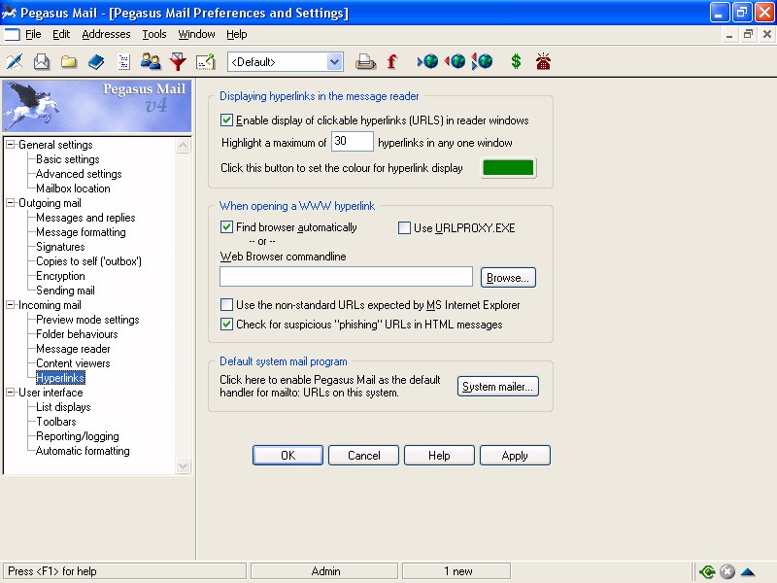Click the green hyperlink colour swatch

point(509,167)
